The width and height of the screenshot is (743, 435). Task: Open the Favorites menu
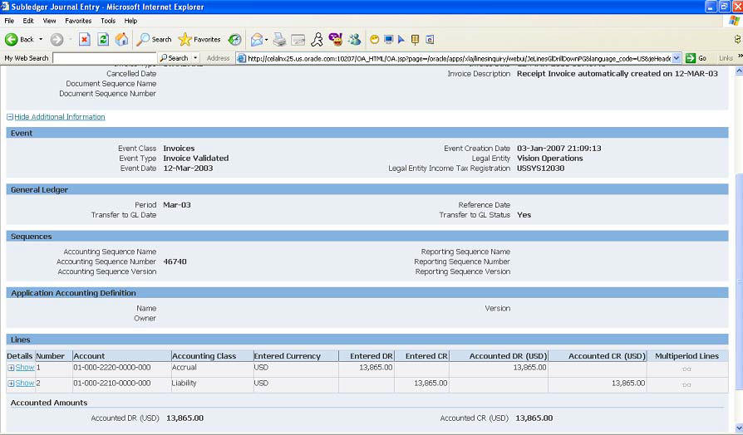(x=78, y=21)
